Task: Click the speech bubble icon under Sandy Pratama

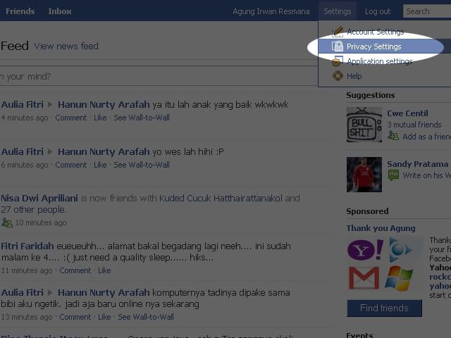Action: click(393, 175)
